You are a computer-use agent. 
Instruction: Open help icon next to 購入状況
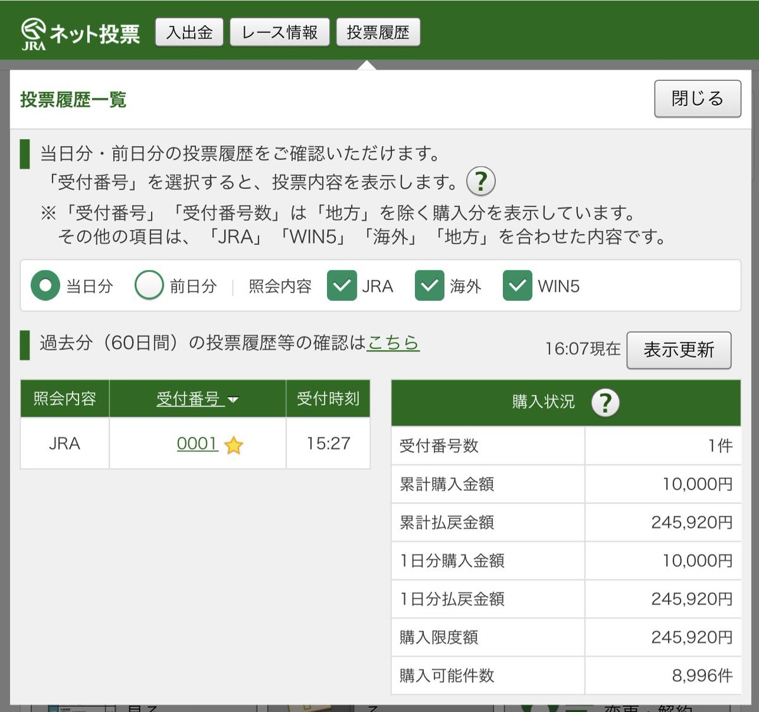pos(605,403)
